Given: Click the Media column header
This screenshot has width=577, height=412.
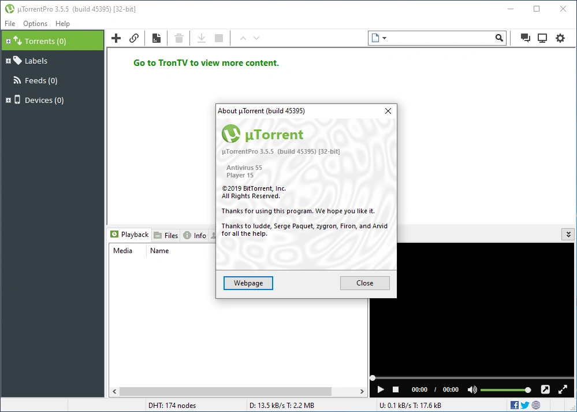Looking at the screenshot, I should pyautogui.click(x=128, y=251).
